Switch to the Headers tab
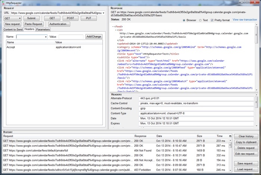Image resolution: width=261 pixels, height=175 pixels. pyautogui.click(x=29, y=29)
